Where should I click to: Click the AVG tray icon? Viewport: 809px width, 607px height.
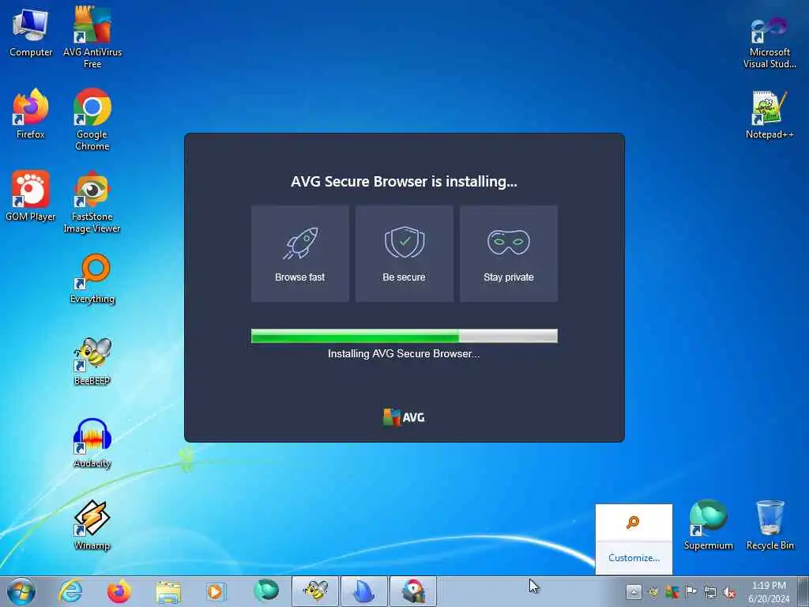coord(672,592)
